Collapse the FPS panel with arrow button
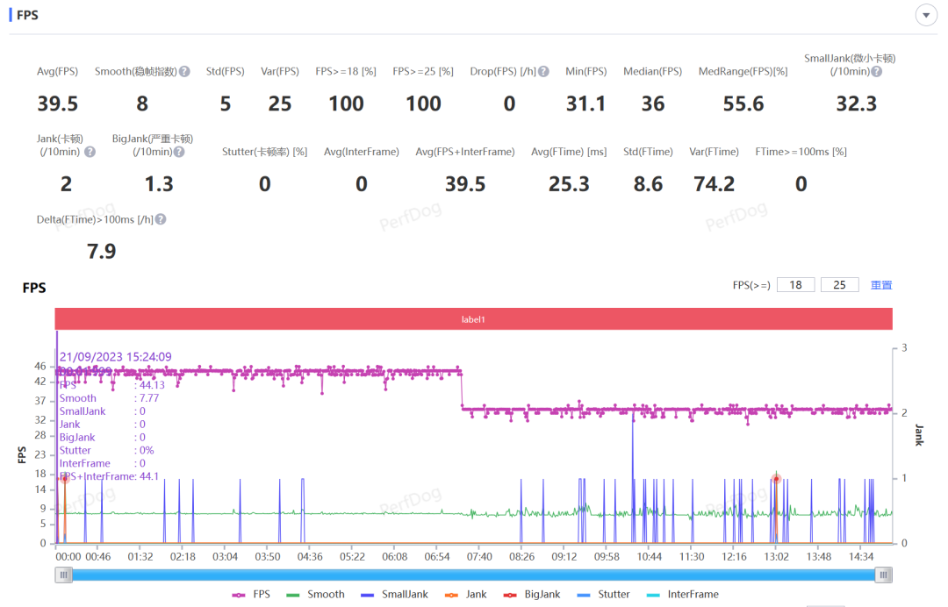The height and width of the screenshot is (607, 948). (x=926, y=16)
